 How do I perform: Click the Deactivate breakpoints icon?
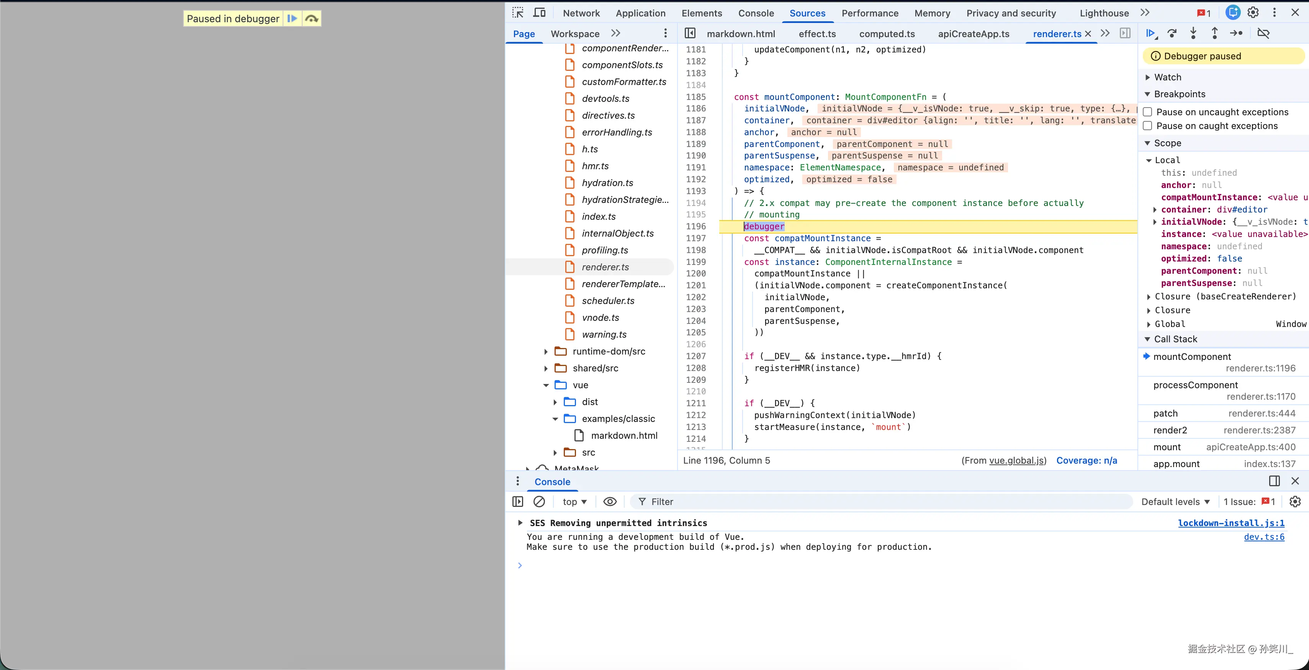(1263, 34)
